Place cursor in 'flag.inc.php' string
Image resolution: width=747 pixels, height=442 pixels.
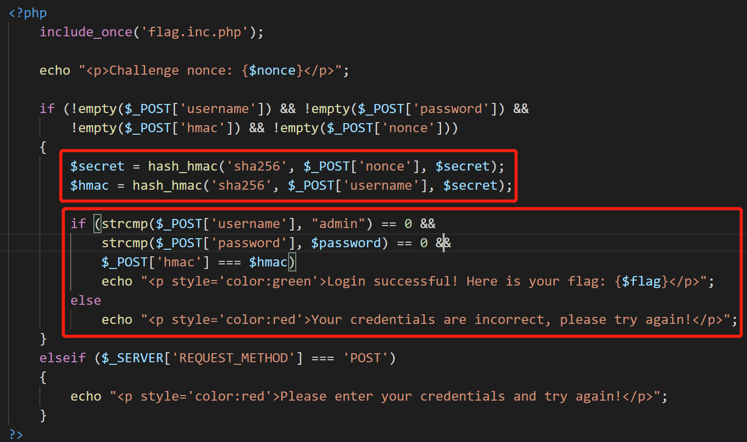pos(194,32)
